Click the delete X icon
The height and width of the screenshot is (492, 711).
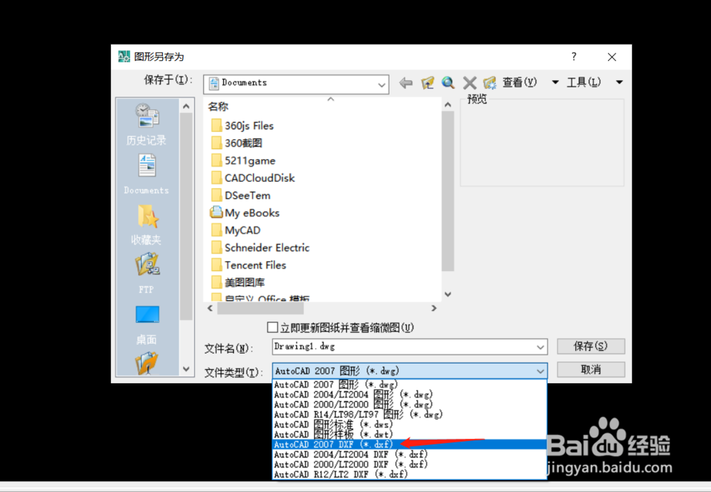point(469,82)
